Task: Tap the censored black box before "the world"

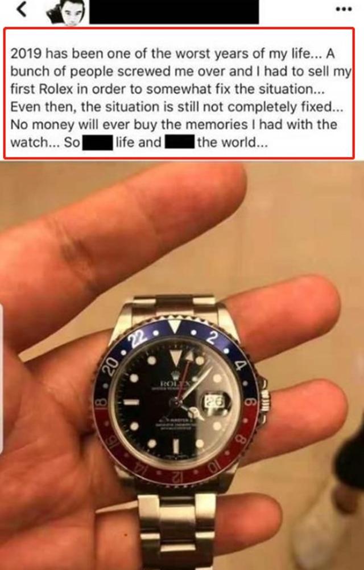Action: (180, 142)
